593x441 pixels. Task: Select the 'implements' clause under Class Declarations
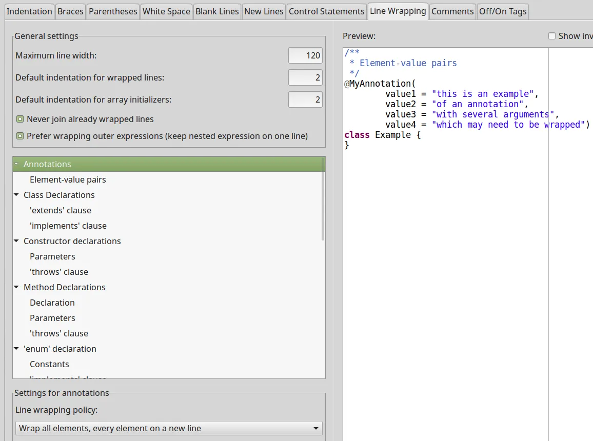click(x=68, y=226)
